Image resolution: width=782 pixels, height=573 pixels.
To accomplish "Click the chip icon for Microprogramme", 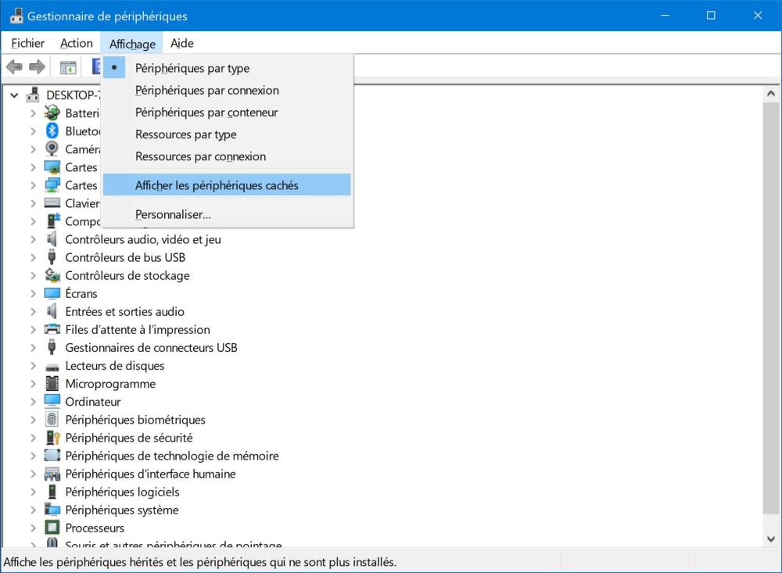I will pos(52,383).
